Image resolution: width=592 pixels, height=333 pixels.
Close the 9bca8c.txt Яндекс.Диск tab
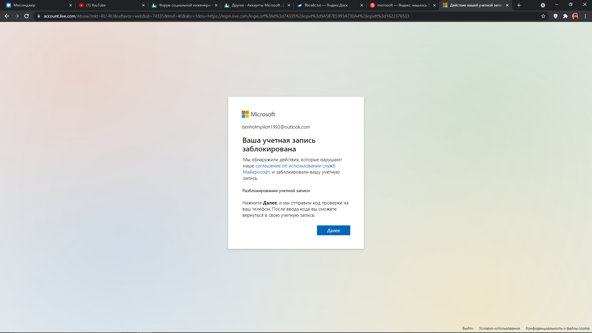362,5
